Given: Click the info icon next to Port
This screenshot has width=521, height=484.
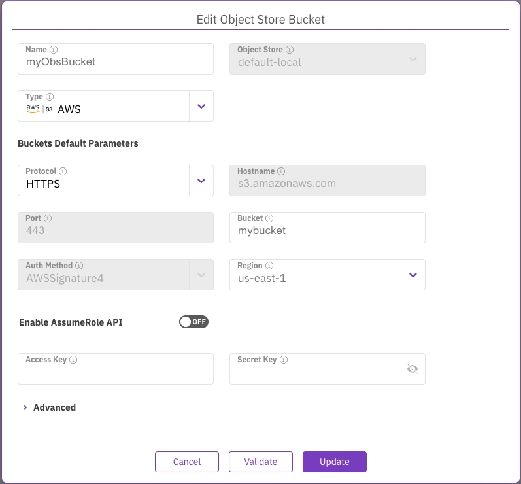Looking at the screenshot, I should pyautogui.click(x=48, y=218).
